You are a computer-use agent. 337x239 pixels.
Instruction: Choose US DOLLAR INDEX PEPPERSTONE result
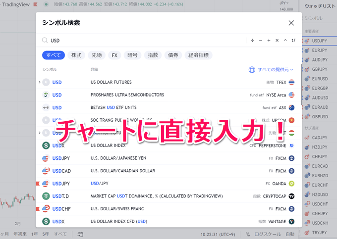pos(168,145)
